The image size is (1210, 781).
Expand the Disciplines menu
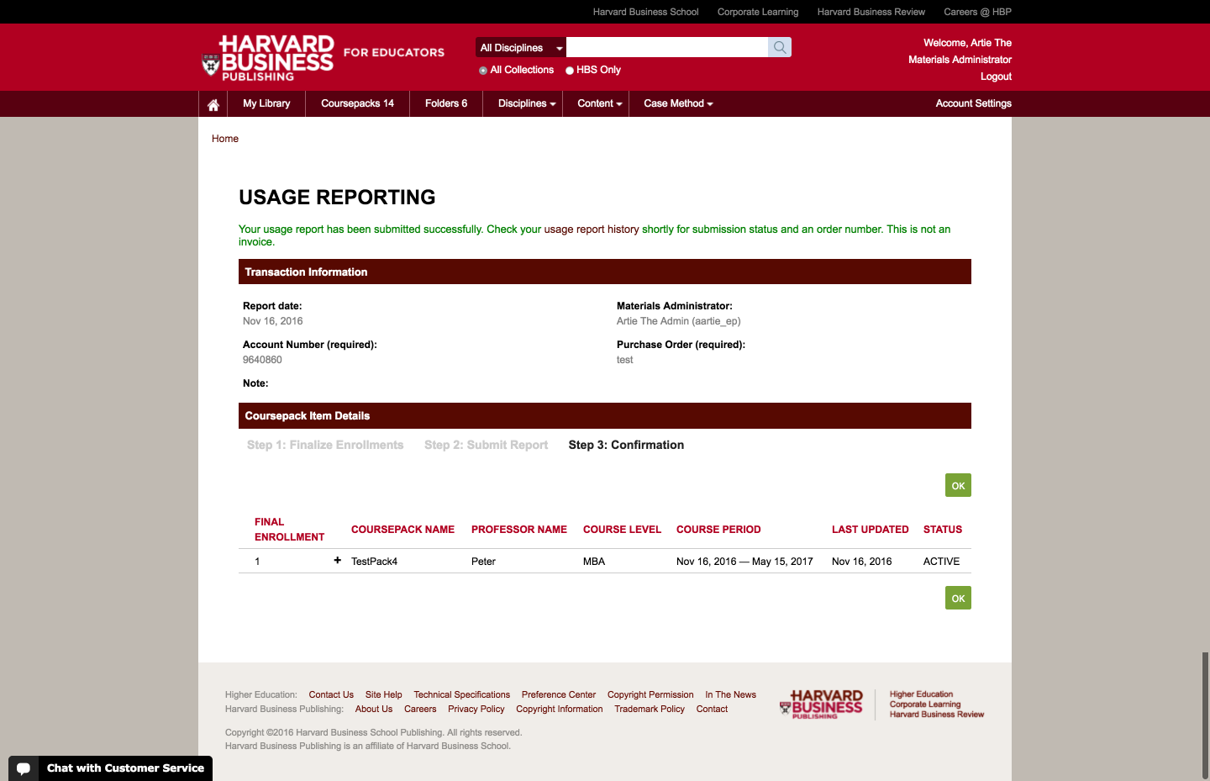(527, 103)
